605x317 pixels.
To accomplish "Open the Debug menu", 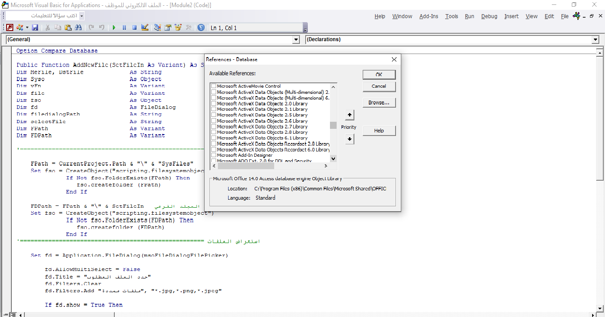I will pos(489,16).
